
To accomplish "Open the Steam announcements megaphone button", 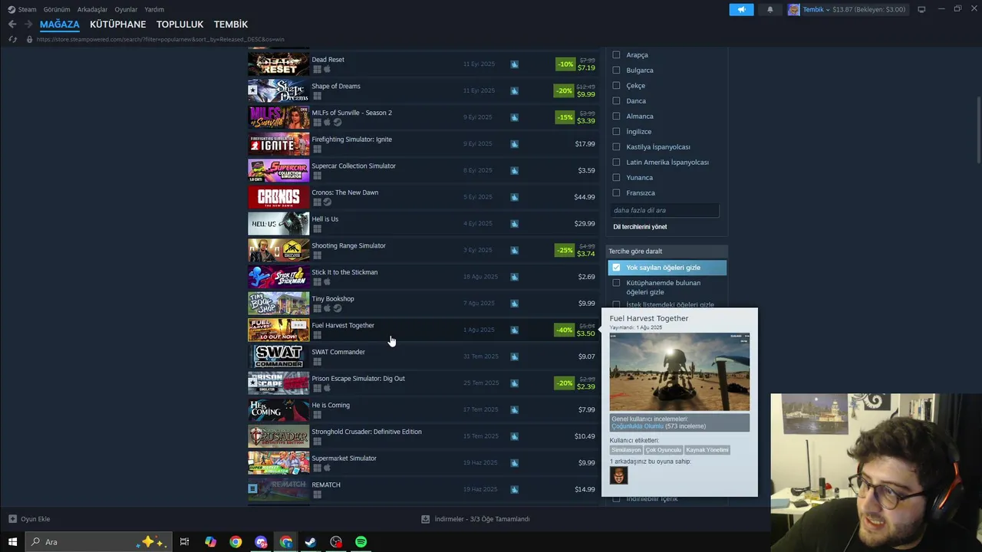I will coord(741,9).
